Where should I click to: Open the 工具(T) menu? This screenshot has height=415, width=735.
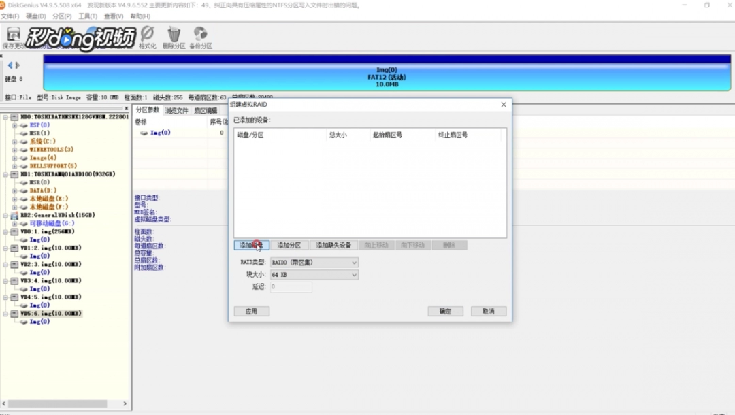(x=87, y=16)
